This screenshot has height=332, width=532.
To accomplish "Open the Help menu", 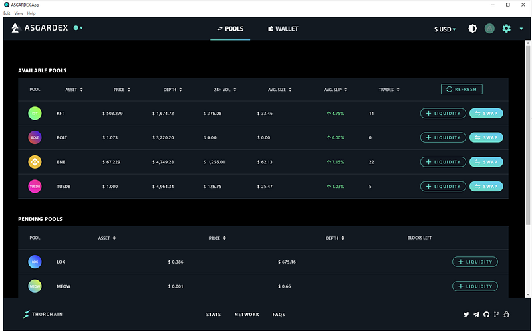I will 31,13.
